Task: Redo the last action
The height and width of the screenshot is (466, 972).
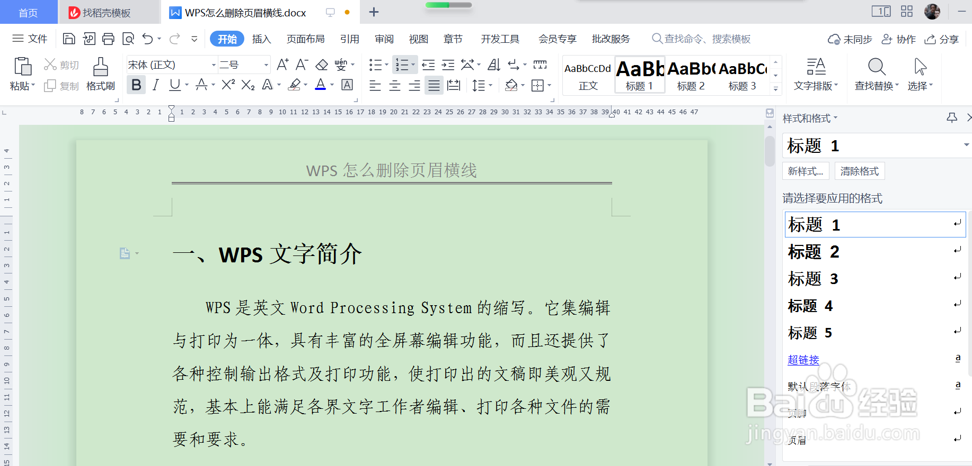Action: (x=175, y=39)
